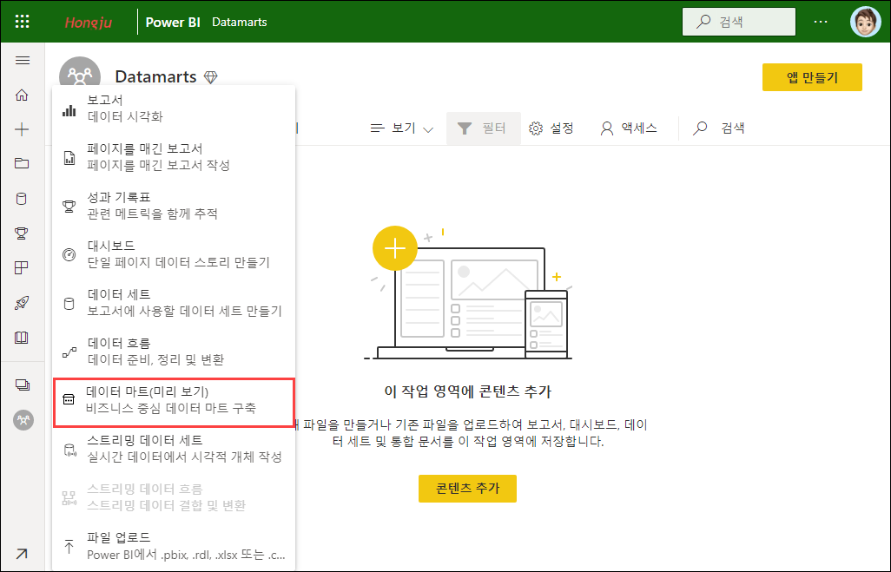The height and width of the screenshot is (572, 891).
Task: Click the 앱 만들기 button
Action: click(x=812, y=77)
